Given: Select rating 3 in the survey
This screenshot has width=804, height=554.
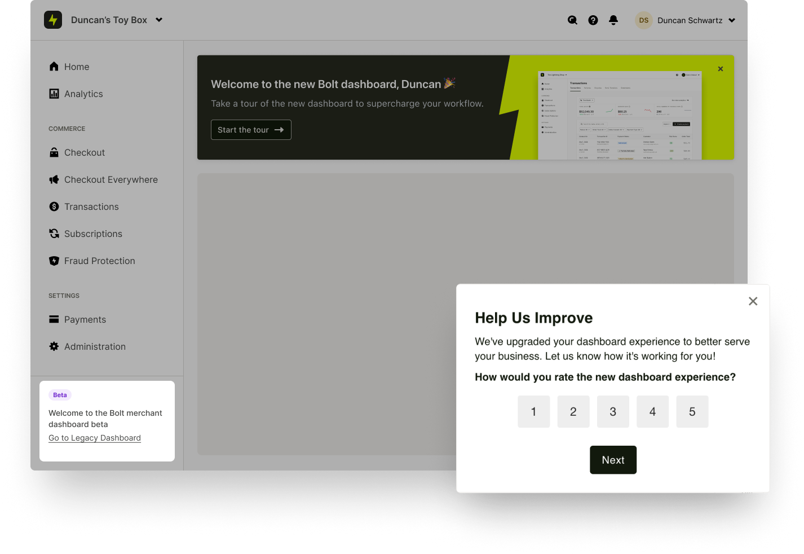Looking at the screenshot, I should click(x=613, y=412).
